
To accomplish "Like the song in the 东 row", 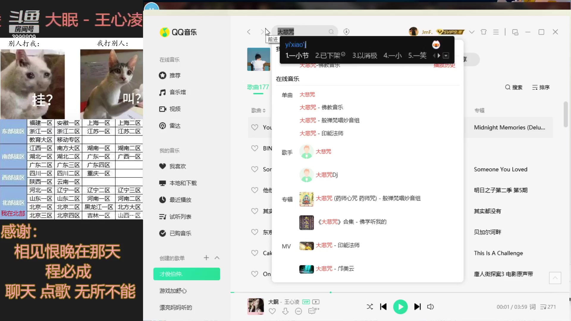I will click(255, 232).
